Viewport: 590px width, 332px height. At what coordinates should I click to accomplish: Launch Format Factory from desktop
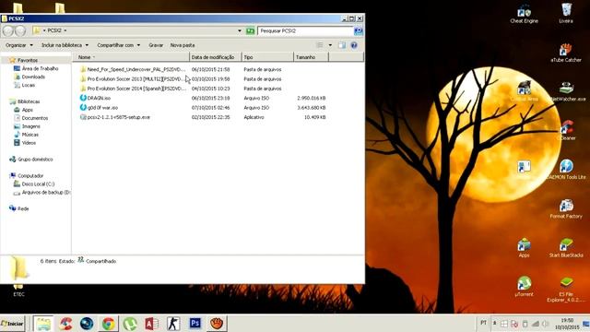[566, 208]
